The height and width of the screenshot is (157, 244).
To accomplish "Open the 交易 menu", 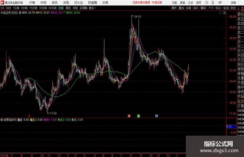I will (105, 3).
